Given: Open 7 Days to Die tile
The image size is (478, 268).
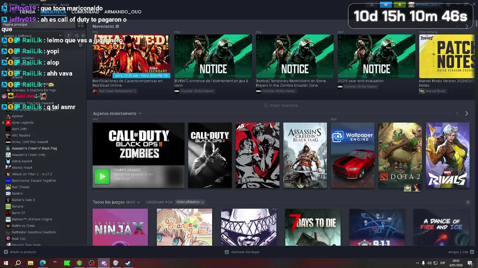Looking at the screenshot, I should pos(313,227).
